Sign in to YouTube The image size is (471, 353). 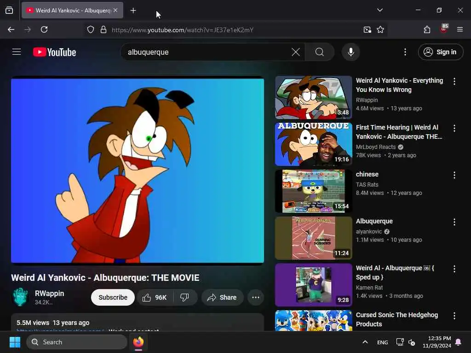440,52
